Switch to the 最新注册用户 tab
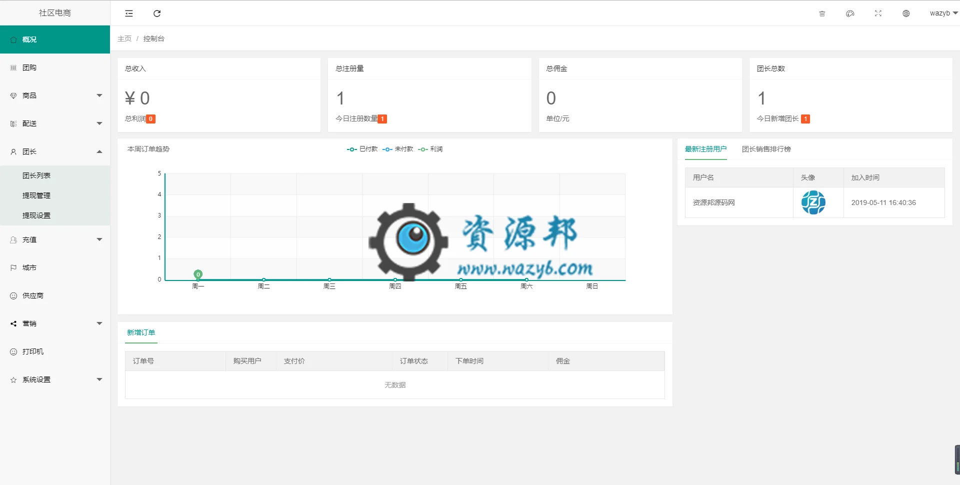Image resolution: width=960 pixels, height=485 pixels. [x=705, y=149]
